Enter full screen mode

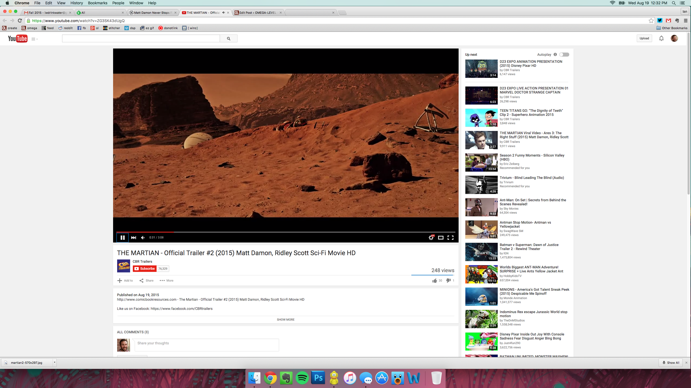(x=450, y=237)
